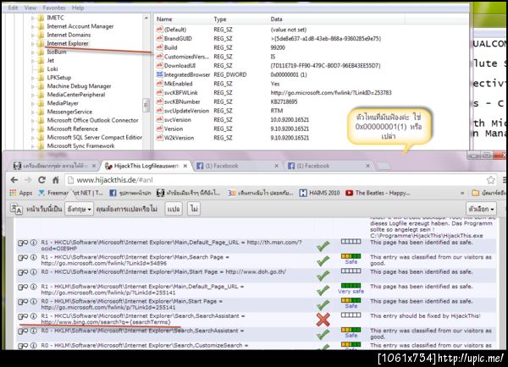The width and height of the screenshot is (508, 367).
Task: Select the svcKBFWLink value icon
Action: click(x=159, y=93)
